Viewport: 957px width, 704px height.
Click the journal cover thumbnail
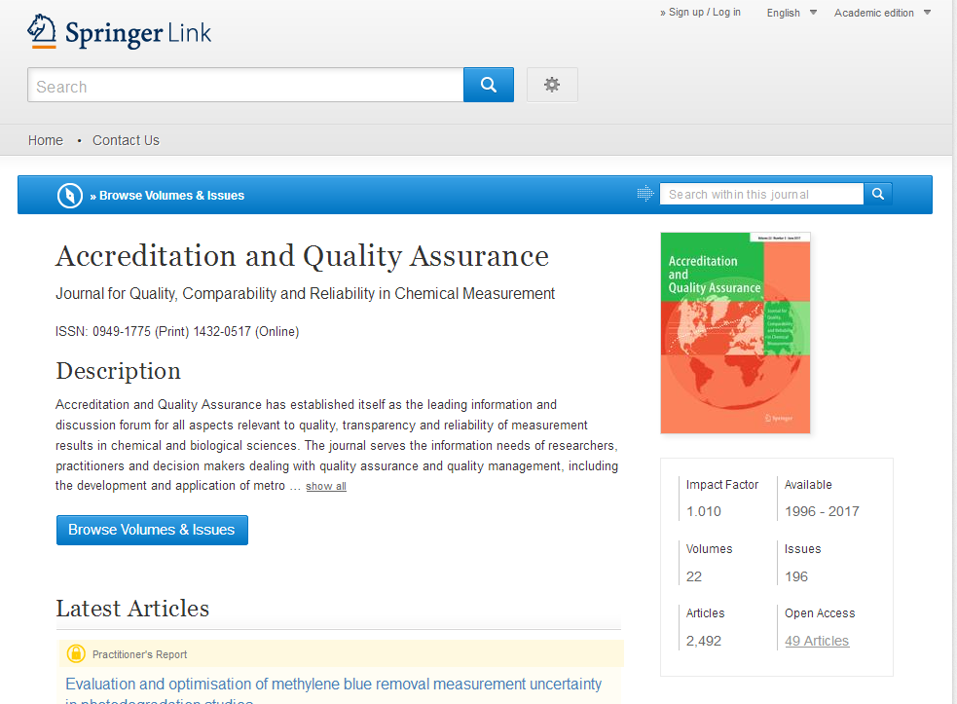click(x=735, y=333)
